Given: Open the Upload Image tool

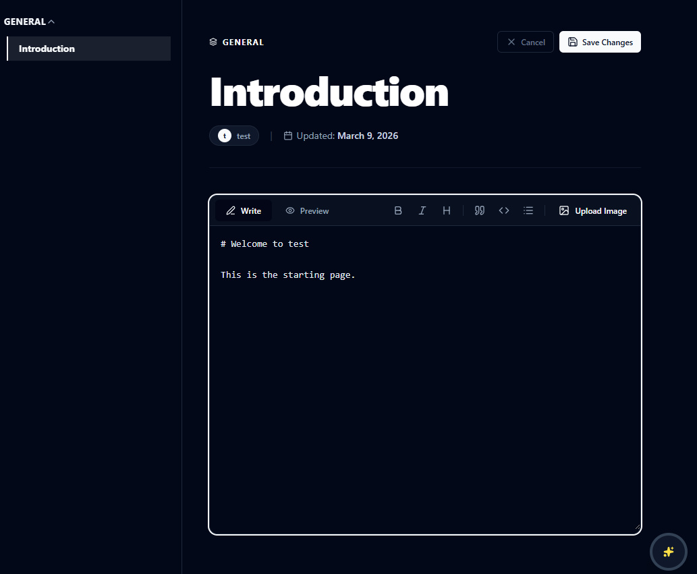Looking at the screenshot, I should tap(592, 210).
